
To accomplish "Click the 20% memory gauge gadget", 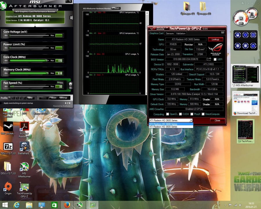I will [252, 14].
